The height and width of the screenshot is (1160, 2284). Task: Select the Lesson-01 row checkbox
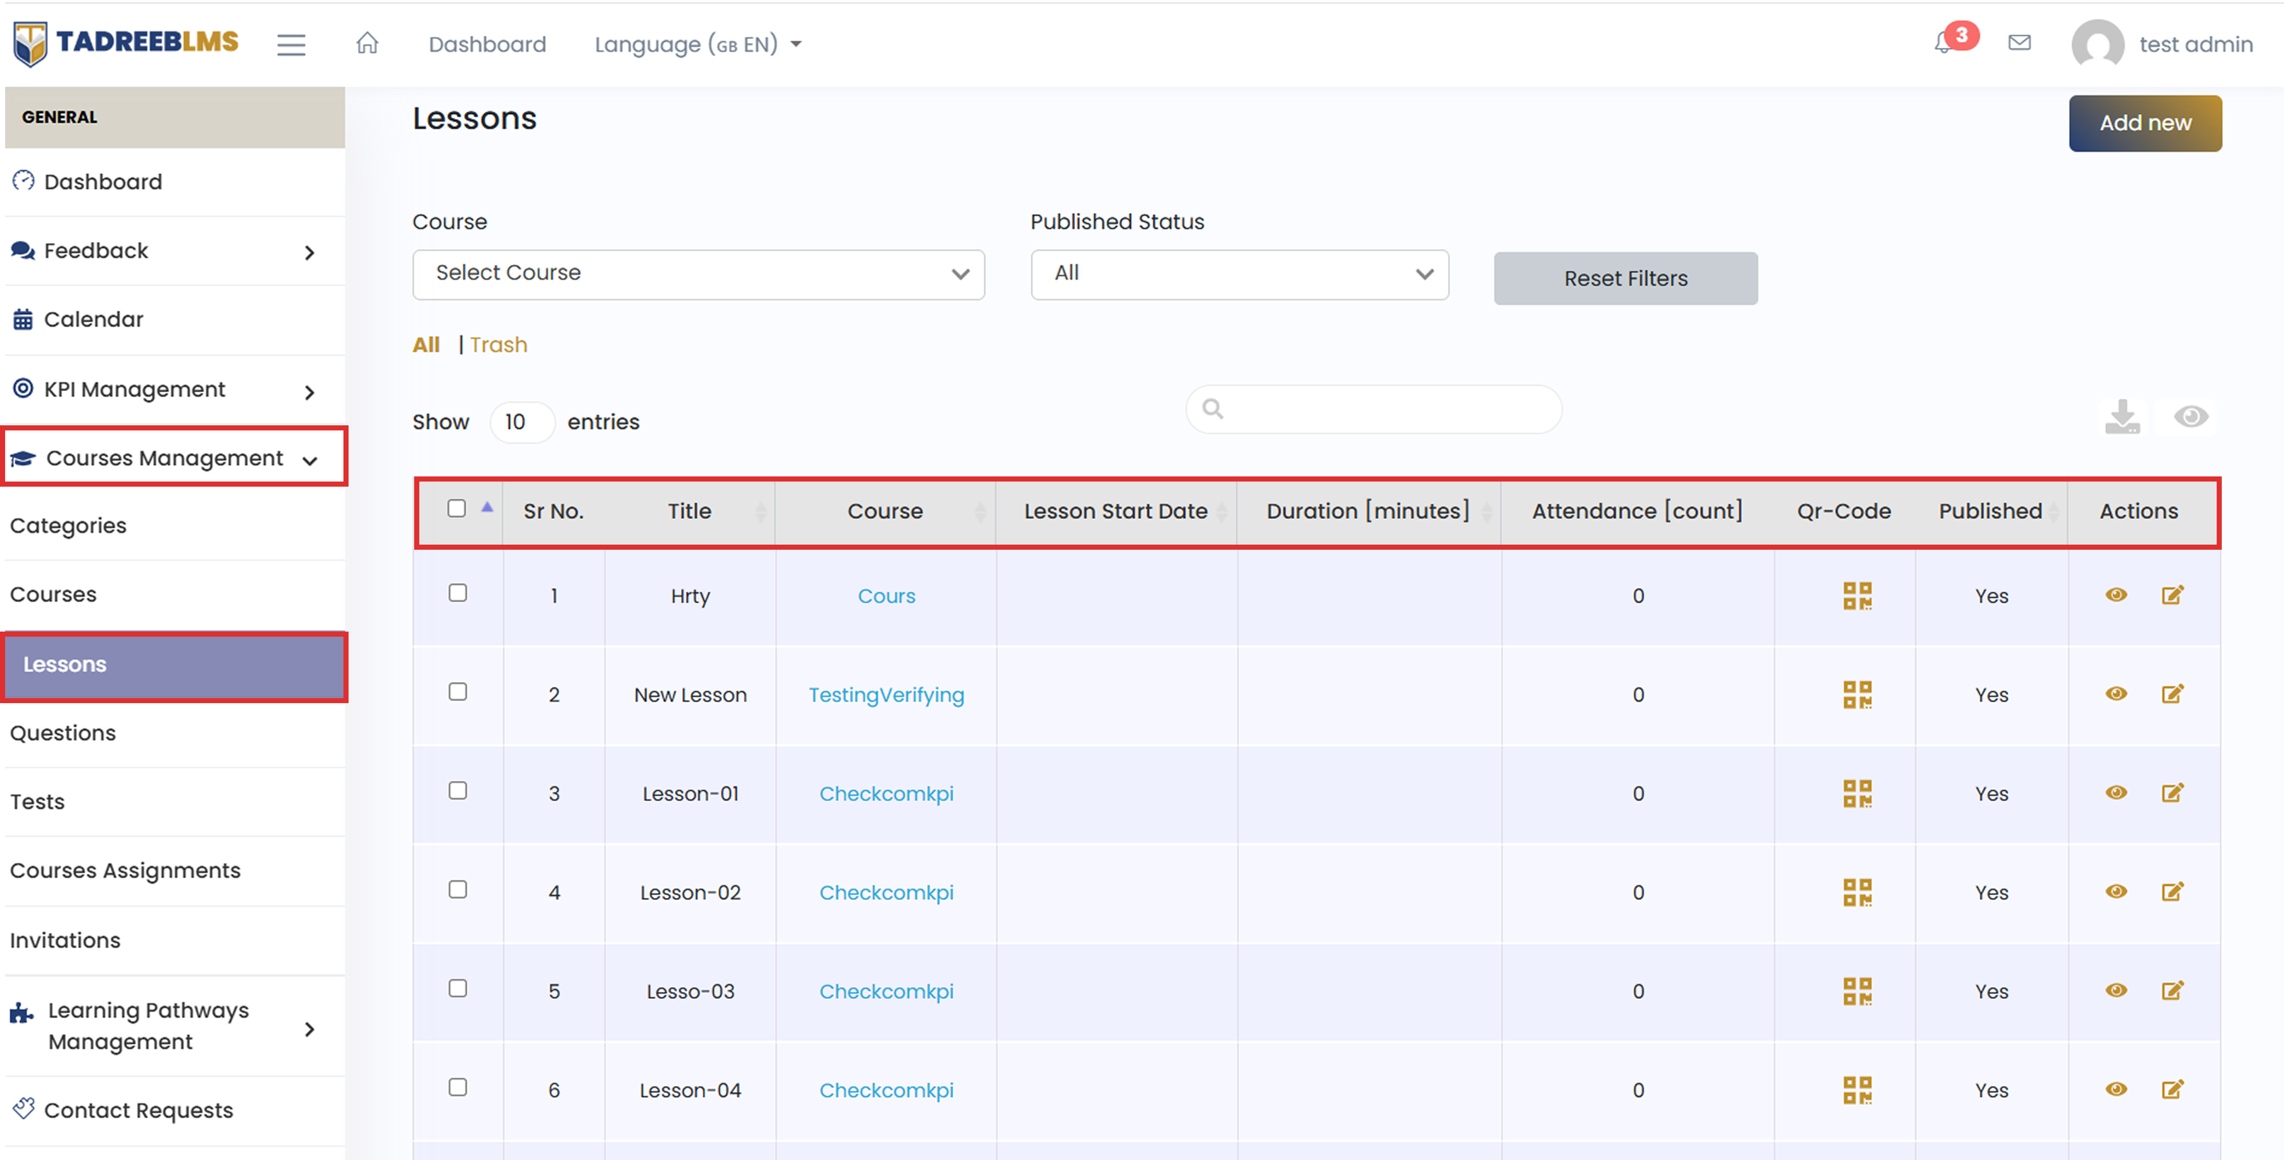(458, 790)
